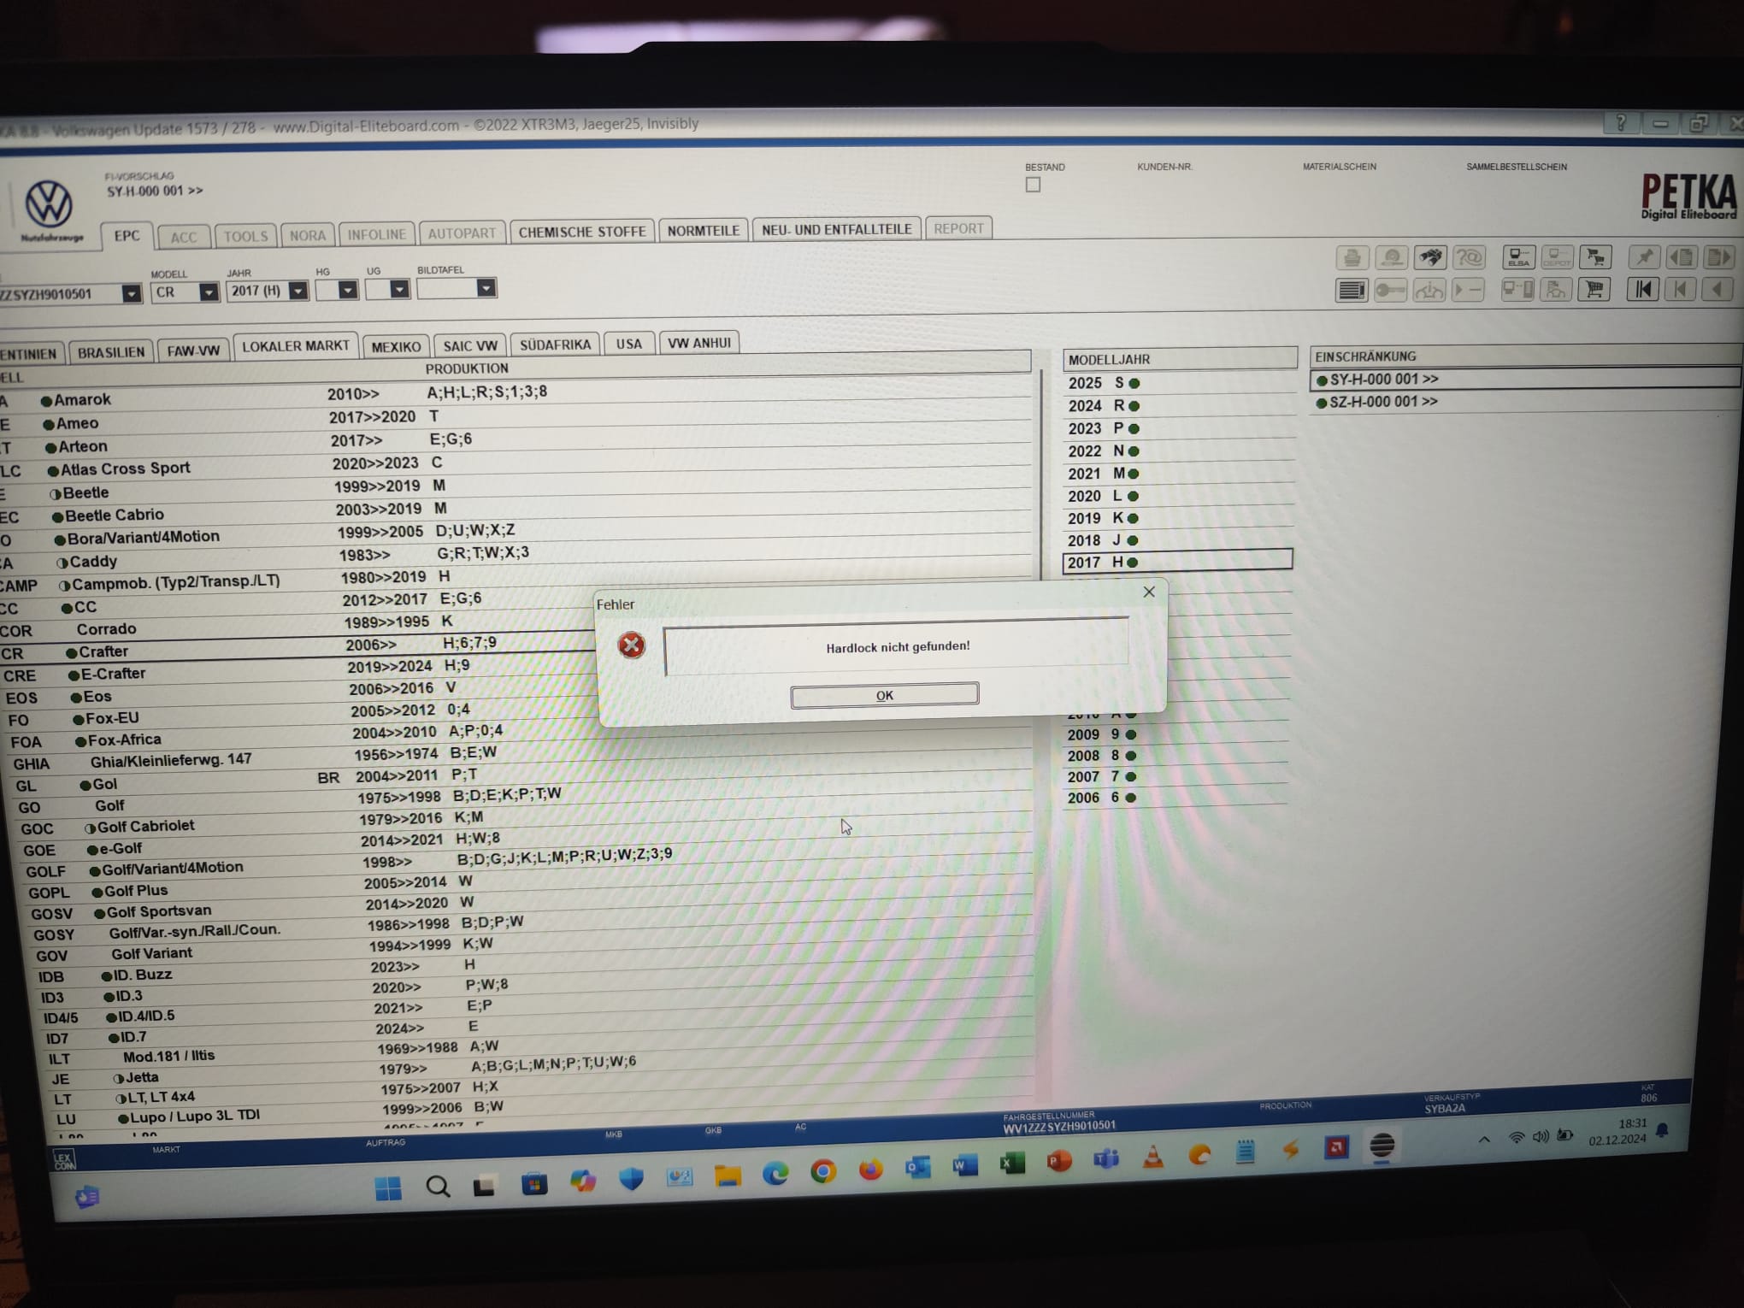The width and height of the screenshot is (1744, 1308).
Task: Open Firefox from taskbar
Action: point(870,1169)
